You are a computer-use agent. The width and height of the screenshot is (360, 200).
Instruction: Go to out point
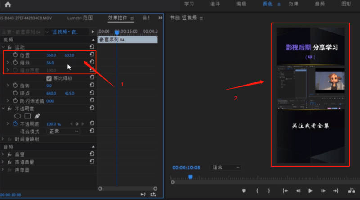pyautogui.click(x=336, y=191)
